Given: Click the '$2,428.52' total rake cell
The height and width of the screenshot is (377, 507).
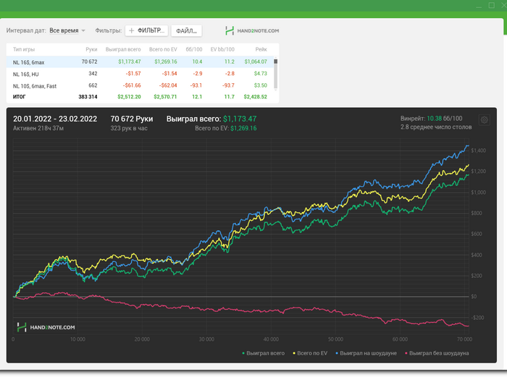Looking at the screenshot, I should (255, 96).
